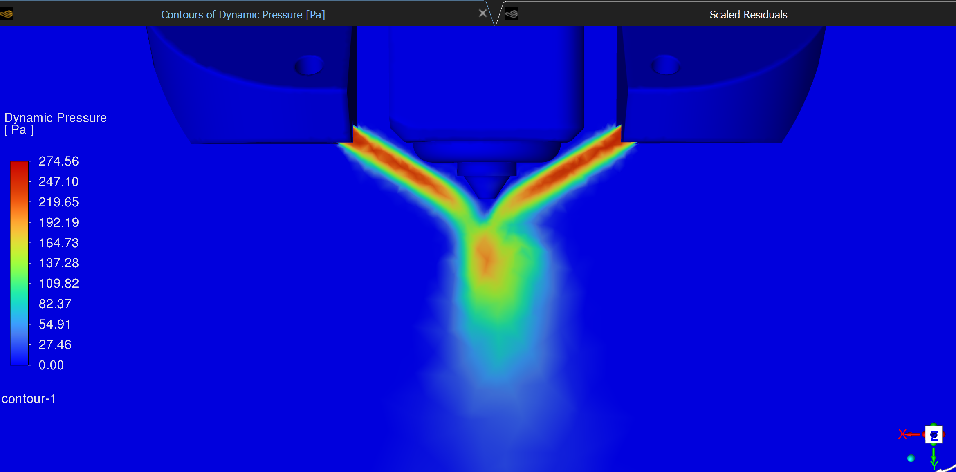Click the green sphere above the Z face
The width and height of the screenshot is (956, 472).
click(x=934, y=425)
